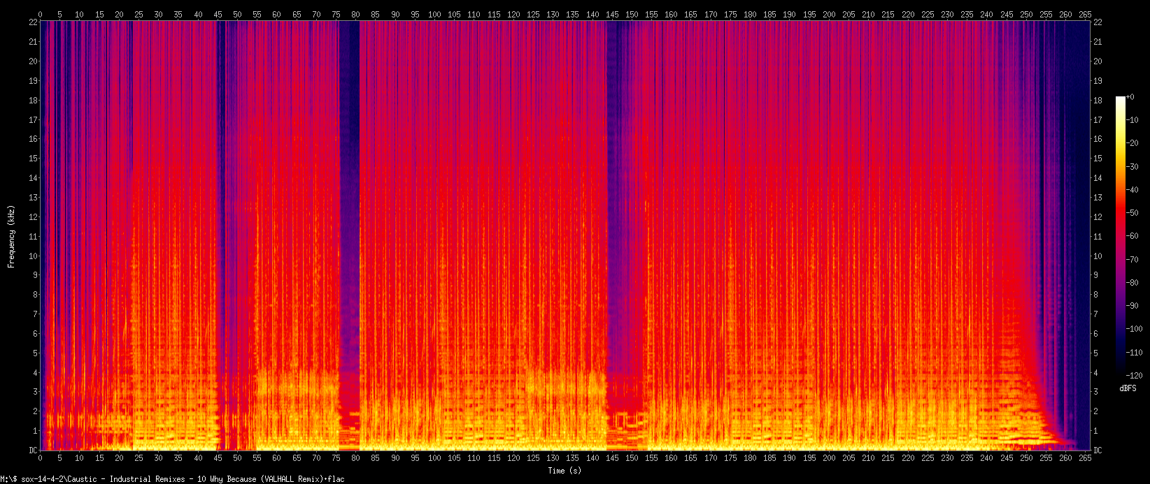1150x484 pixels.
Task: Click the "22" tick on the right frequency axis
Action: (x=1098, y=22)
